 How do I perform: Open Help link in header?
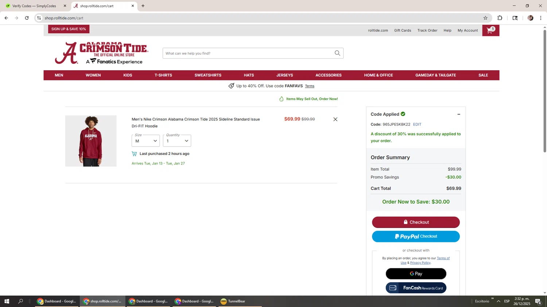(447, 31)
